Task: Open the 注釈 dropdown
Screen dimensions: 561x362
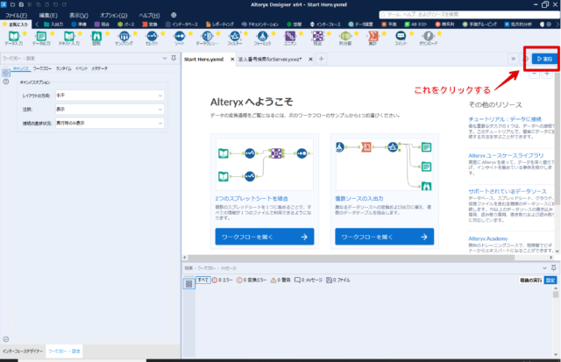Action: coord(110,110)
